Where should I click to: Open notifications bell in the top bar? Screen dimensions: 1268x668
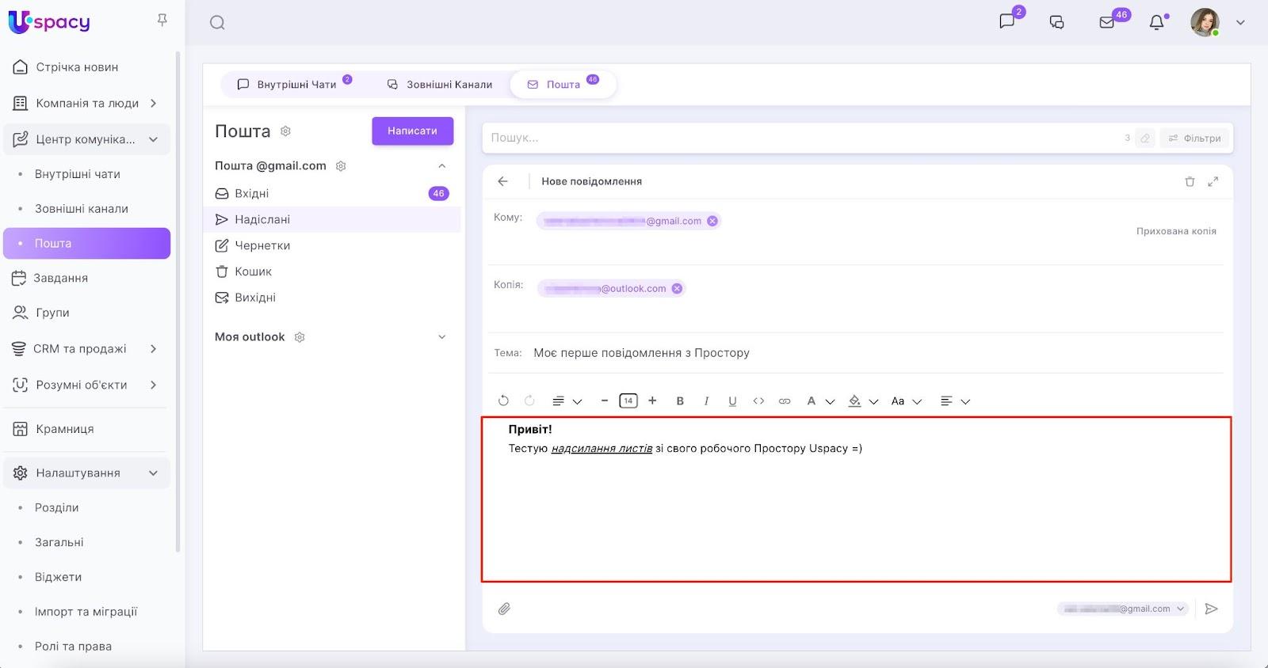coord(1157,22)
